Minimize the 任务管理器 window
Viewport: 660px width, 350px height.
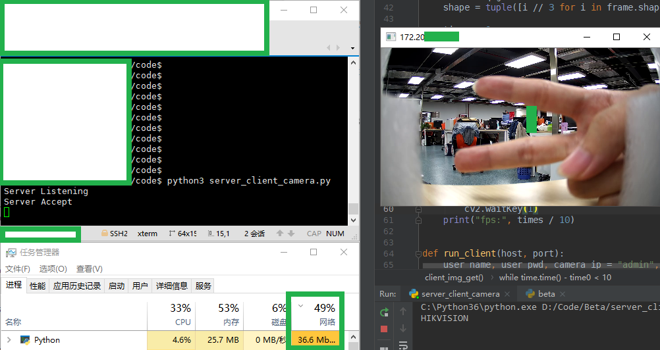[284, 252]
